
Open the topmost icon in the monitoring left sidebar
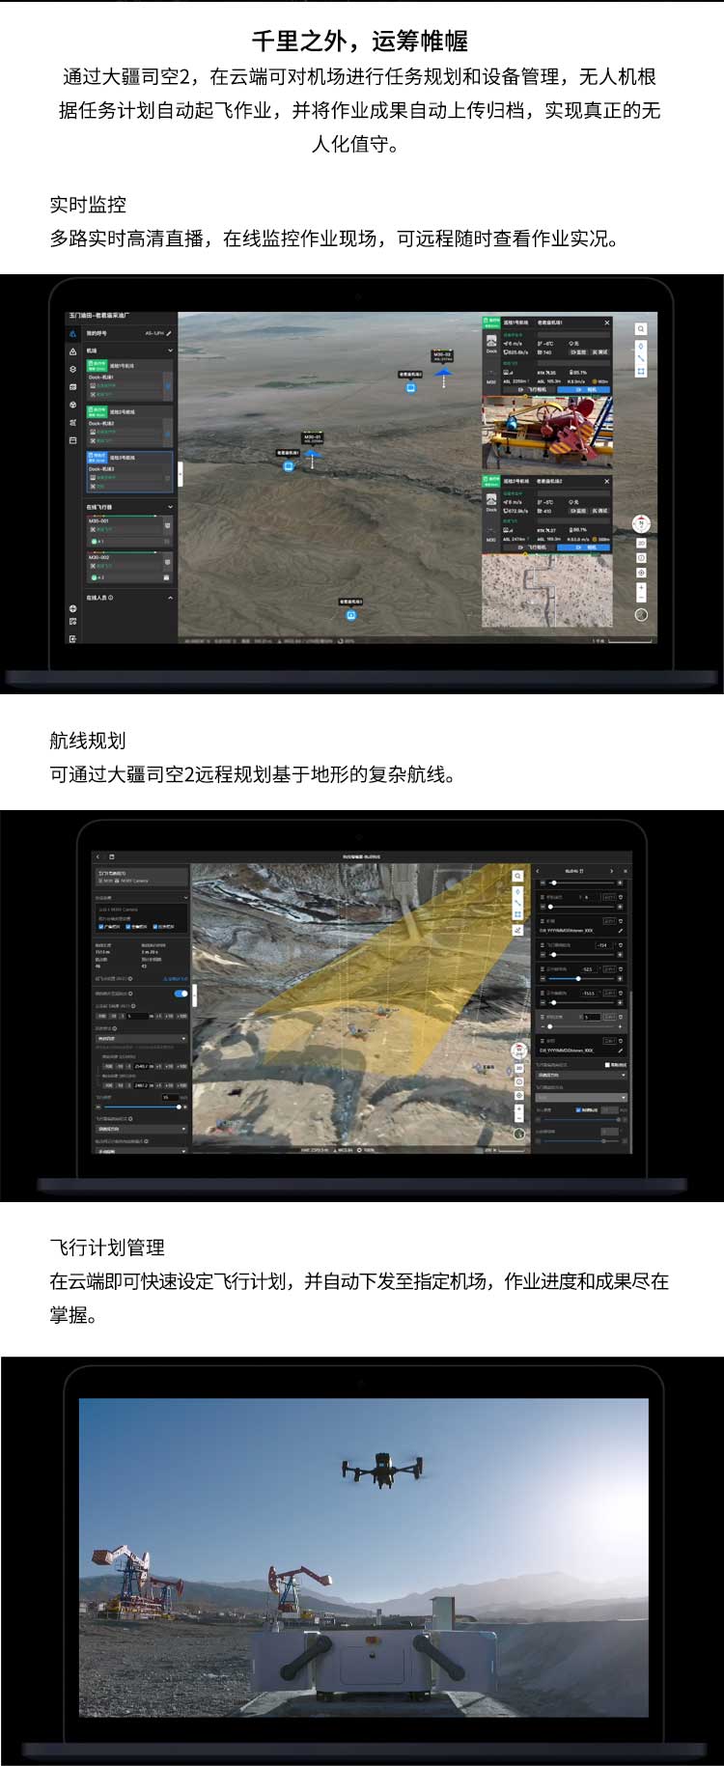tap(72, 333)
